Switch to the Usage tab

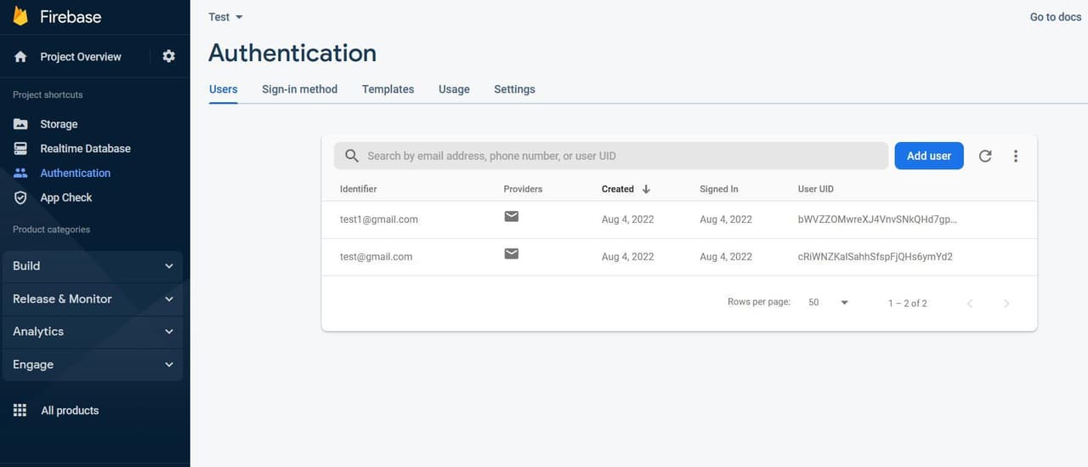[454, 89]
